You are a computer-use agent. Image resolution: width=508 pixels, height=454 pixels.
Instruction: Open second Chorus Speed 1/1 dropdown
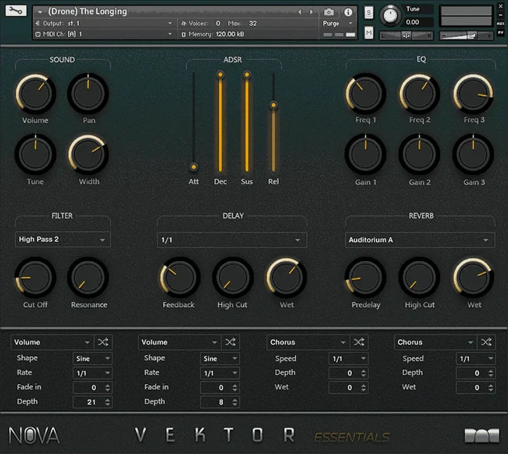[x=476, y=358]
